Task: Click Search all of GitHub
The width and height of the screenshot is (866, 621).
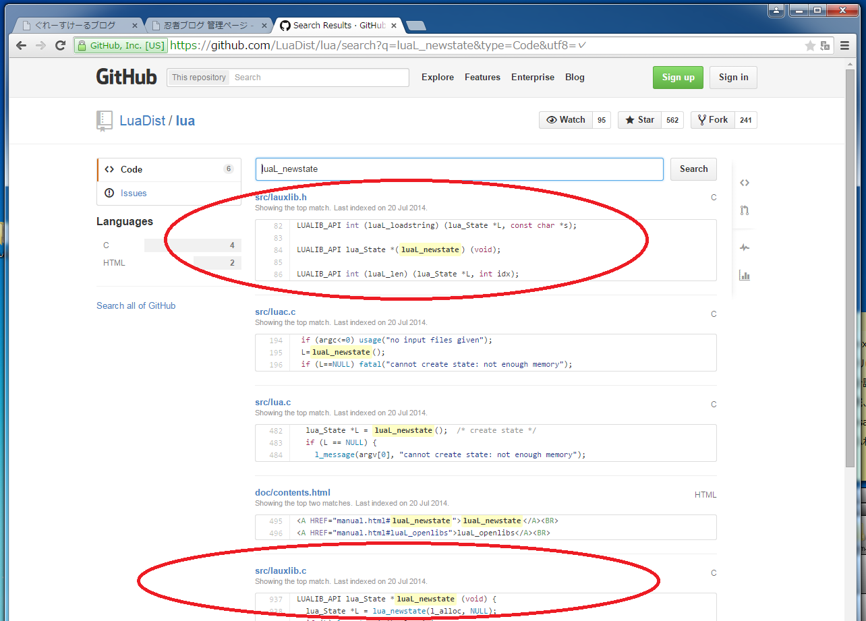Action: [x=136, y=305]
